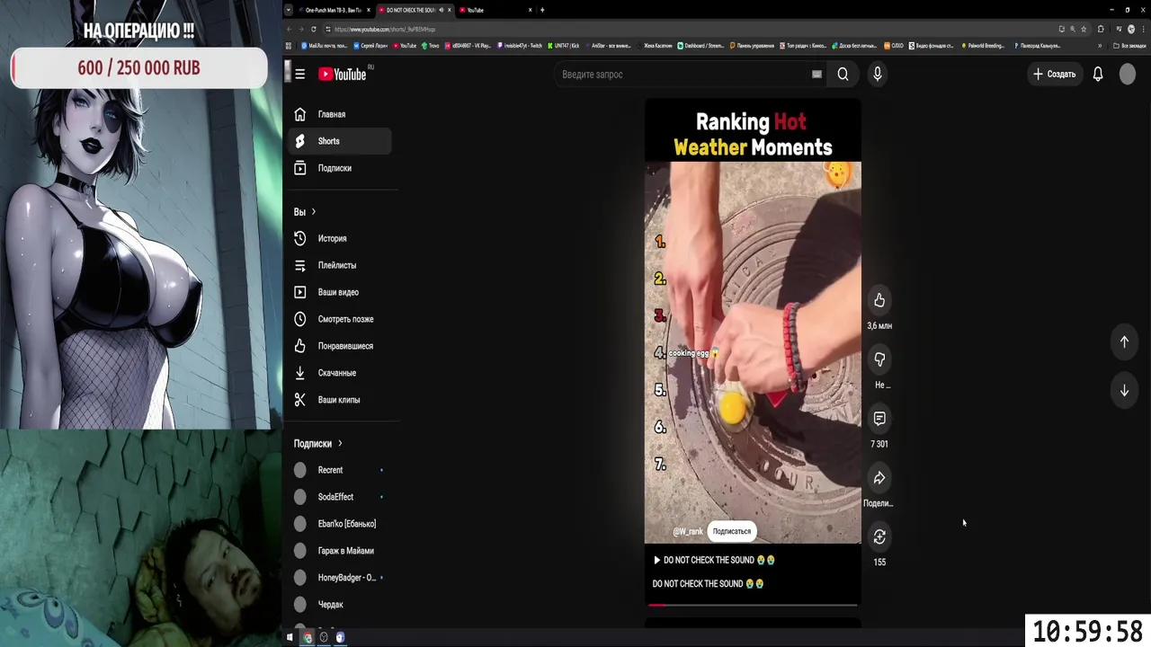Open the on-screen keyboard icon in search
Image resolution: width=1151 pixels, height=647 pixels.
pos(816,75)
